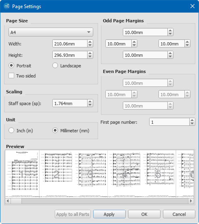
Task: Increase First page number arrow
Action: pos(192,120)
